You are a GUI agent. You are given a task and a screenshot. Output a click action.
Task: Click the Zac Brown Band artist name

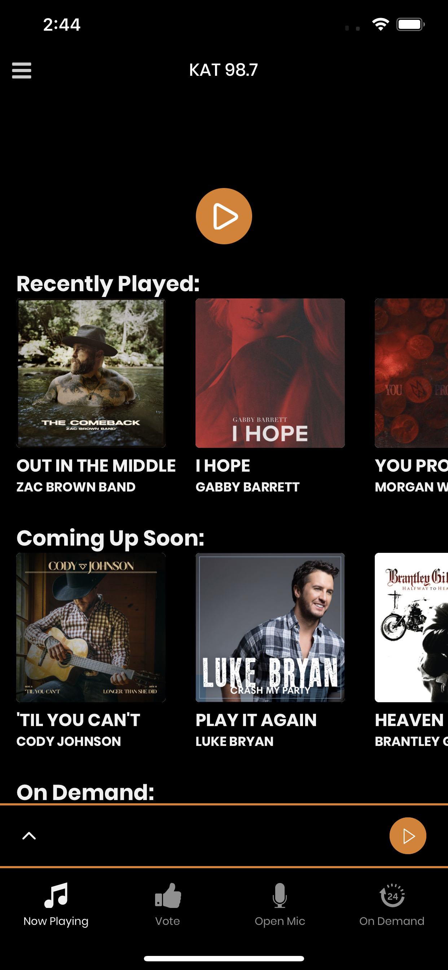click(76, 487)
